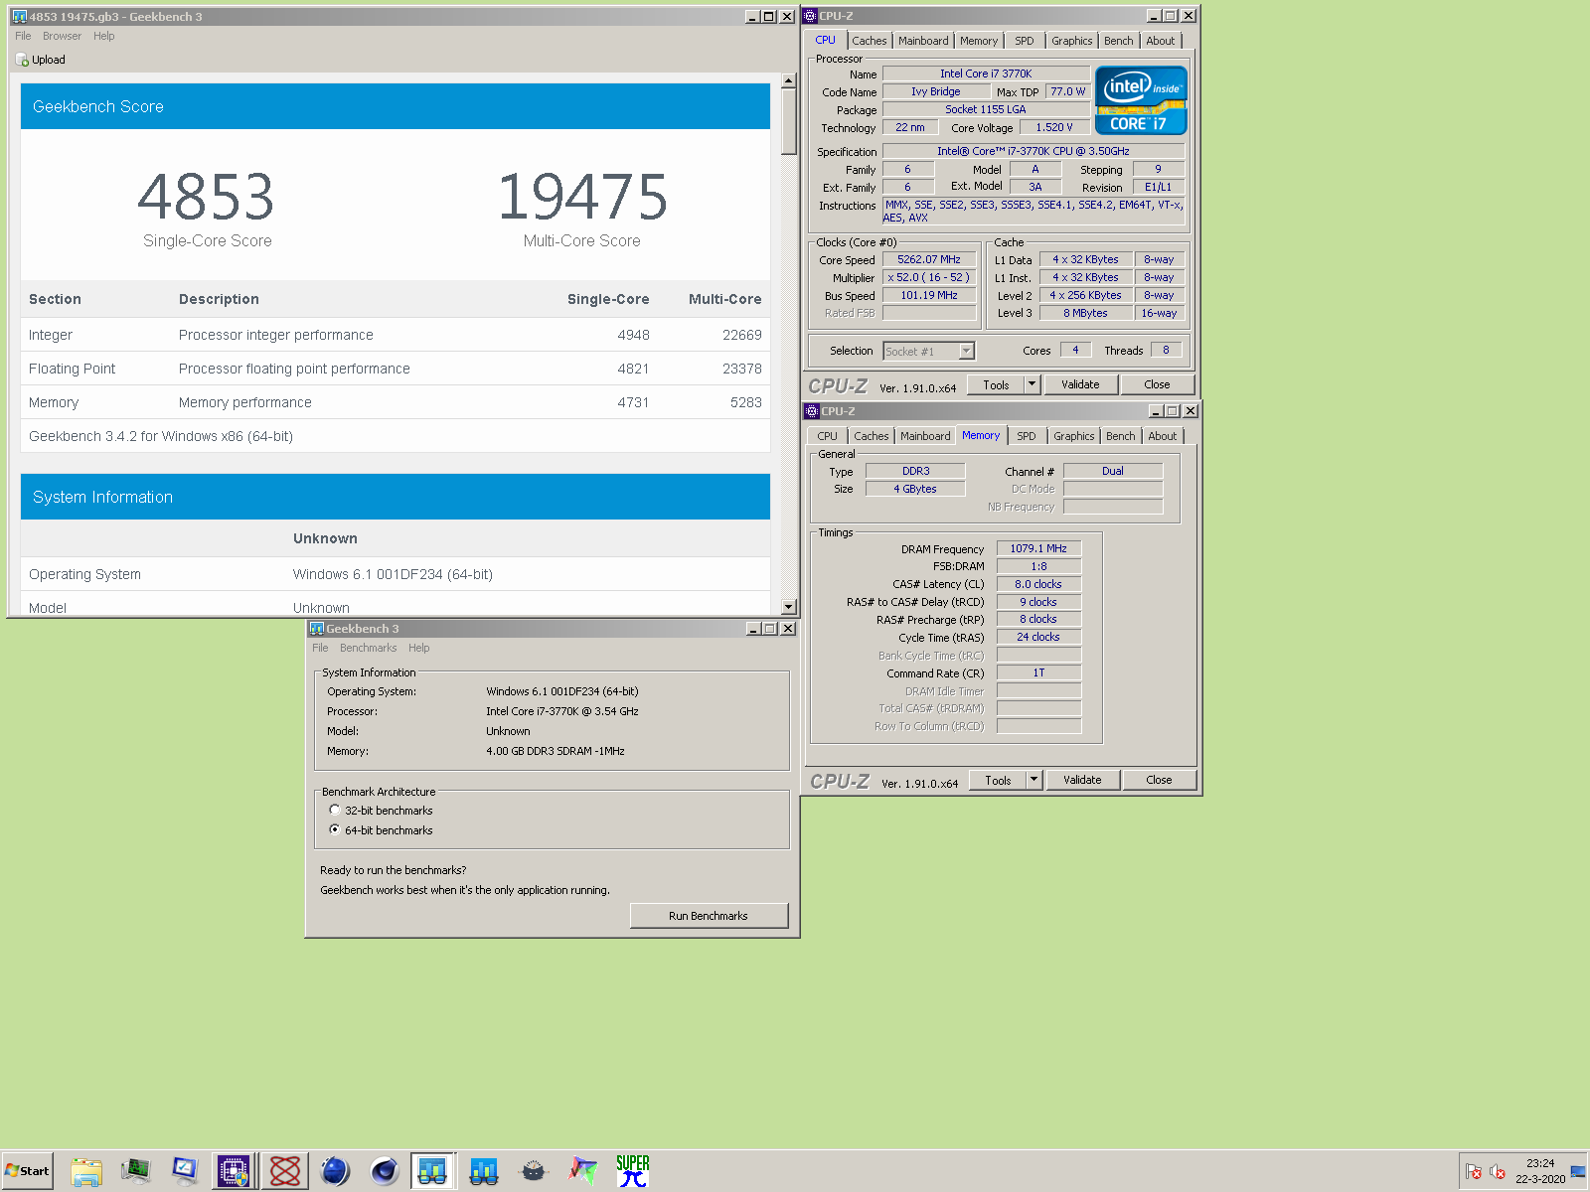Open the red atom-shaped taskbar icon

coord(285,1171)
